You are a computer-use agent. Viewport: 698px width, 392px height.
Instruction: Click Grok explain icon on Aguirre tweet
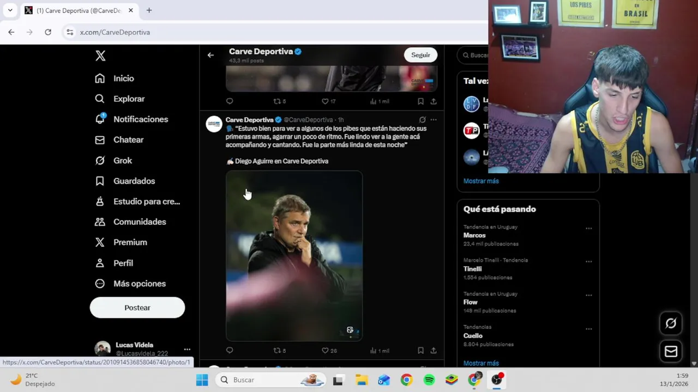point(422,120)
